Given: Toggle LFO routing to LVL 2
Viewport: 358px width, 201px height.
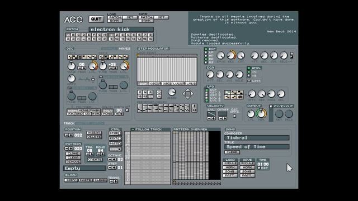Looking at the screenshot, I should click(206, 100).
